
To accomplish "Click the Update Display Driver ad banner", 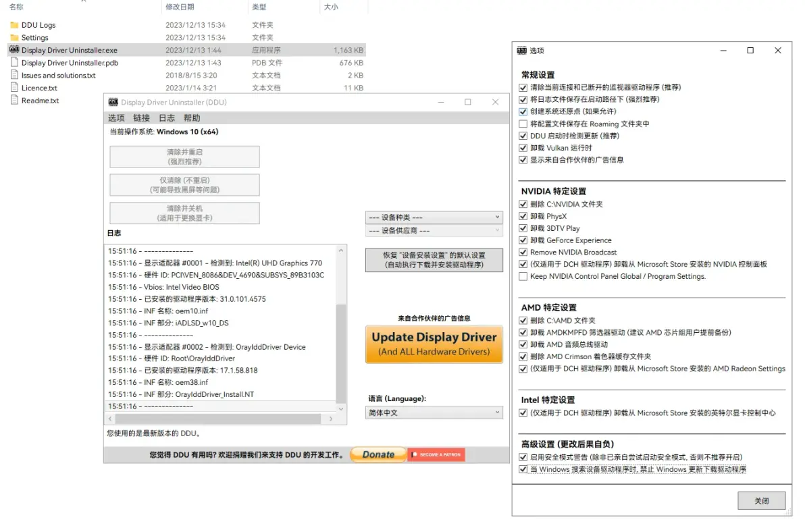I will tap(434, 344).
